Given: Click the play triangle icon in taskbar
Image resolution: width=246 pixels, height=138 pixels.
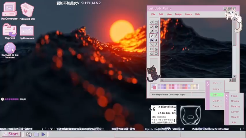Looking at the screenshot, I should pos(43,134).
